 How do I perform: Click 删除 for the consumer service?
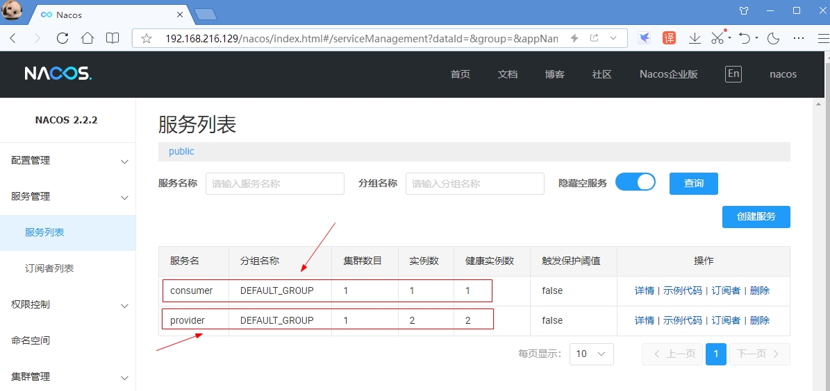click(760, 290)
